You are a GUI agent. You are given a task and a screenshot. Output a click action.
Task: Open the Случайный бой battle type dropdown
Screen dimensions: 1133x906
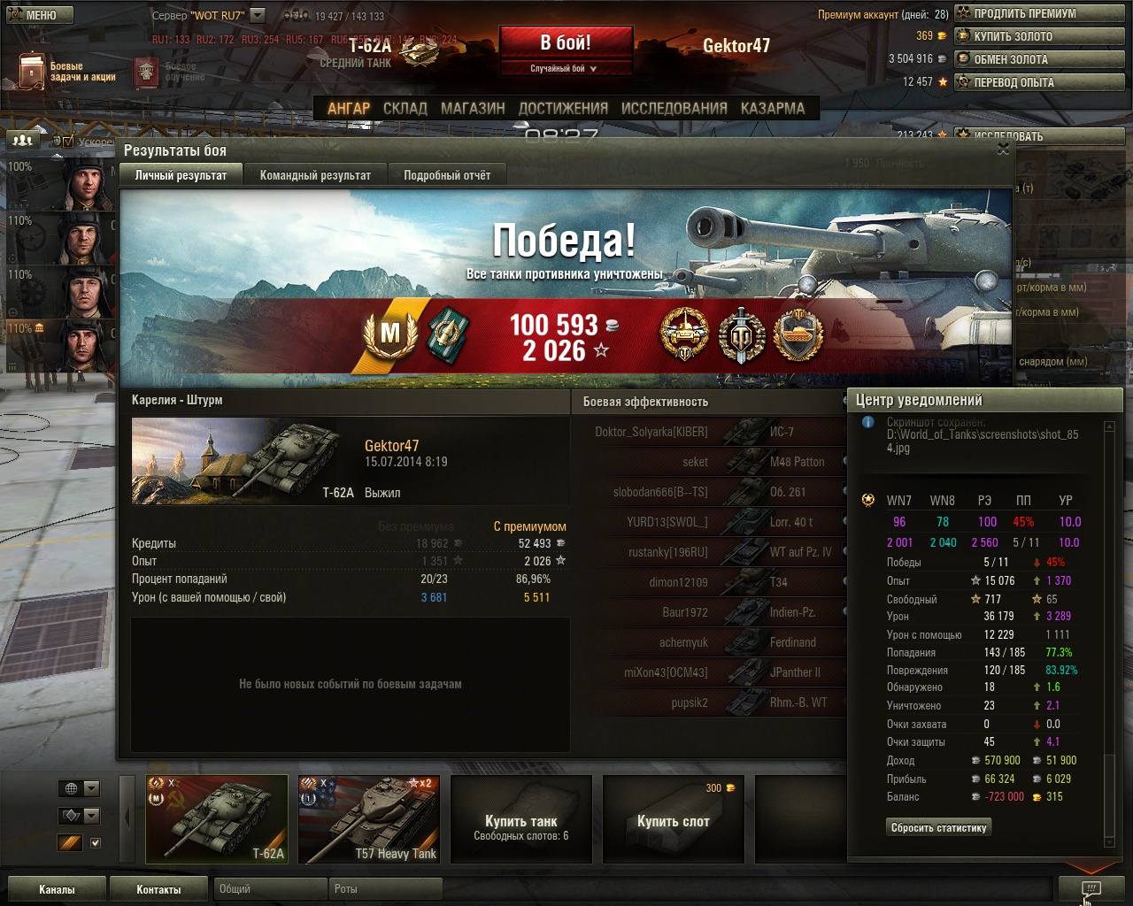pyautogui.click(x=566, y=68)
